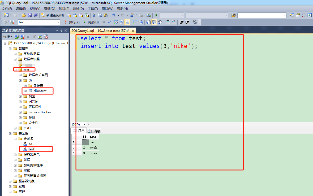Click the Paste clipboard icon
Screen dimensions: 313x196
(x=106, y=15)
